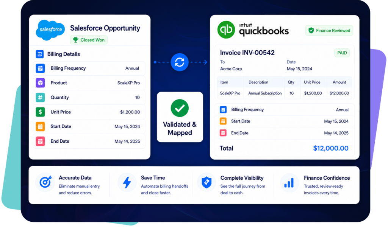Click the PAID status badge
The height and width of the screenshot is (227, 388).
click(x=342, y=53)
